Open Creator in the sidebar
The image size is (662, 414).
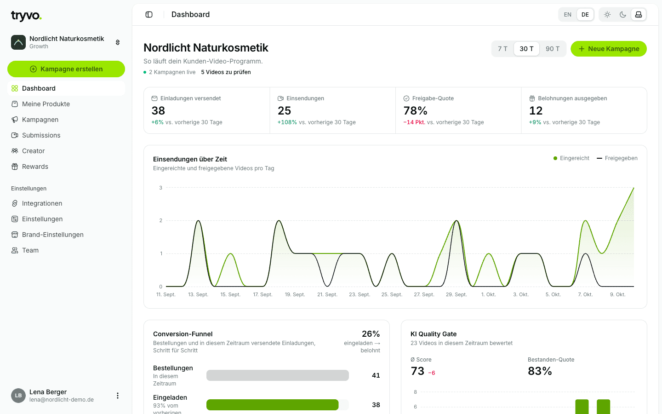[66, 151]
